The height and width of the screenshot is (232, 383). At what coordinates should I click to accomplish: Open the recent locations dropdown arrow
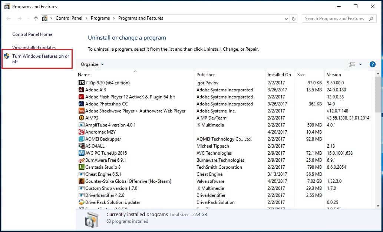click(28, 19)
